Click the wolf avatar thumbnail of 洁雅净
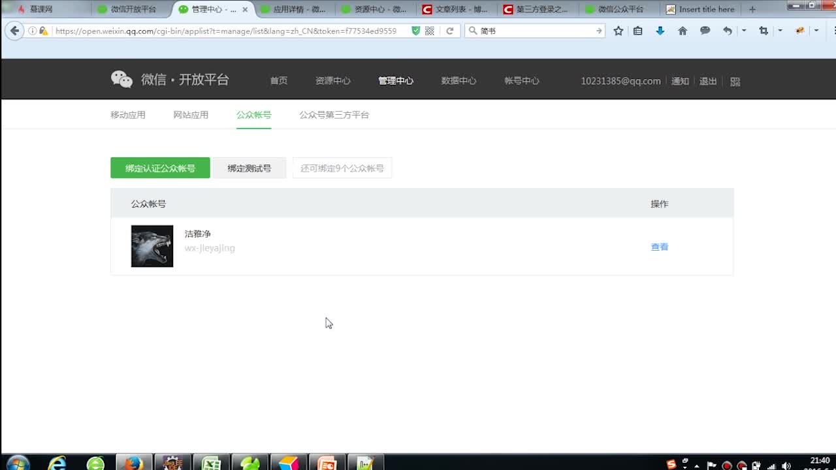The height and width of the screenshot is (470, 836). [152, 246]
